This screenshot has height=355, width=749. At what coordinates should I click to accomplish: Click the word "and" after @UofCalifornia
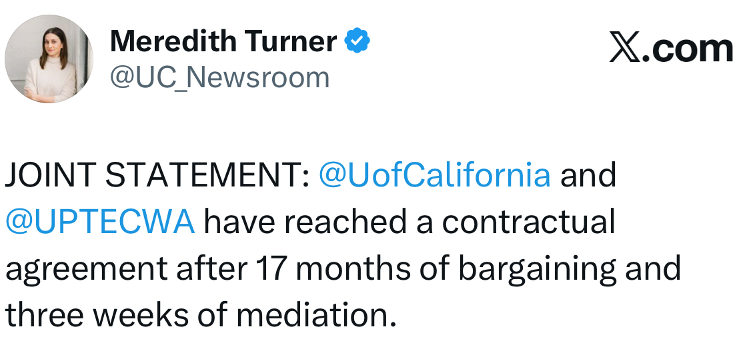(x=588, y=175)
